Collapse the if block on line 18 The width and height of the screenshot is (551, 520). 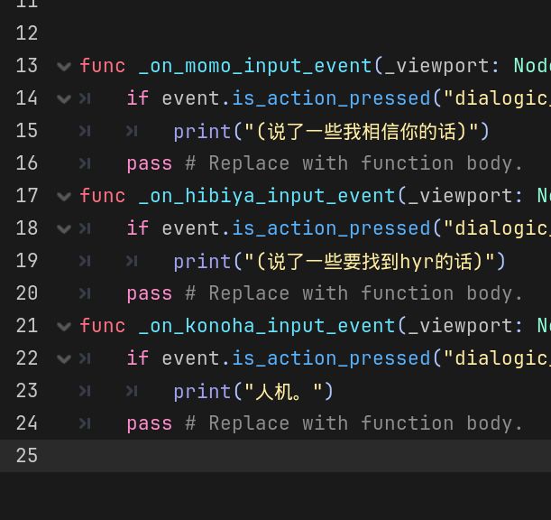[x=64, y=229]
